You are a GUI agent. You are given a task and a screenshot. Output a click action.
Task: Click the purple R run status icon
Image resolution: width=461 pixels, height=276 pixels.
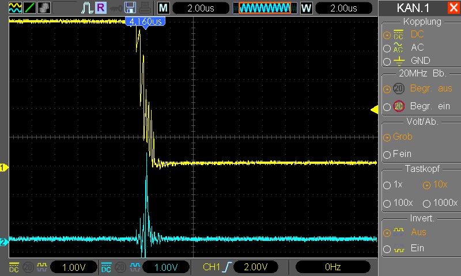(x=101, y=7)
